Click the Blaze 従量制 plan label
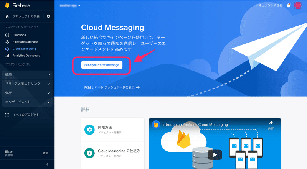The image size is (307, 169). [9, 153]
